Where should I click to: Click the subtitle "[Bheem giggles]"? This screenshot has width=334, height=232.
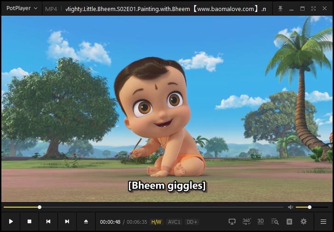coord(167,186)
